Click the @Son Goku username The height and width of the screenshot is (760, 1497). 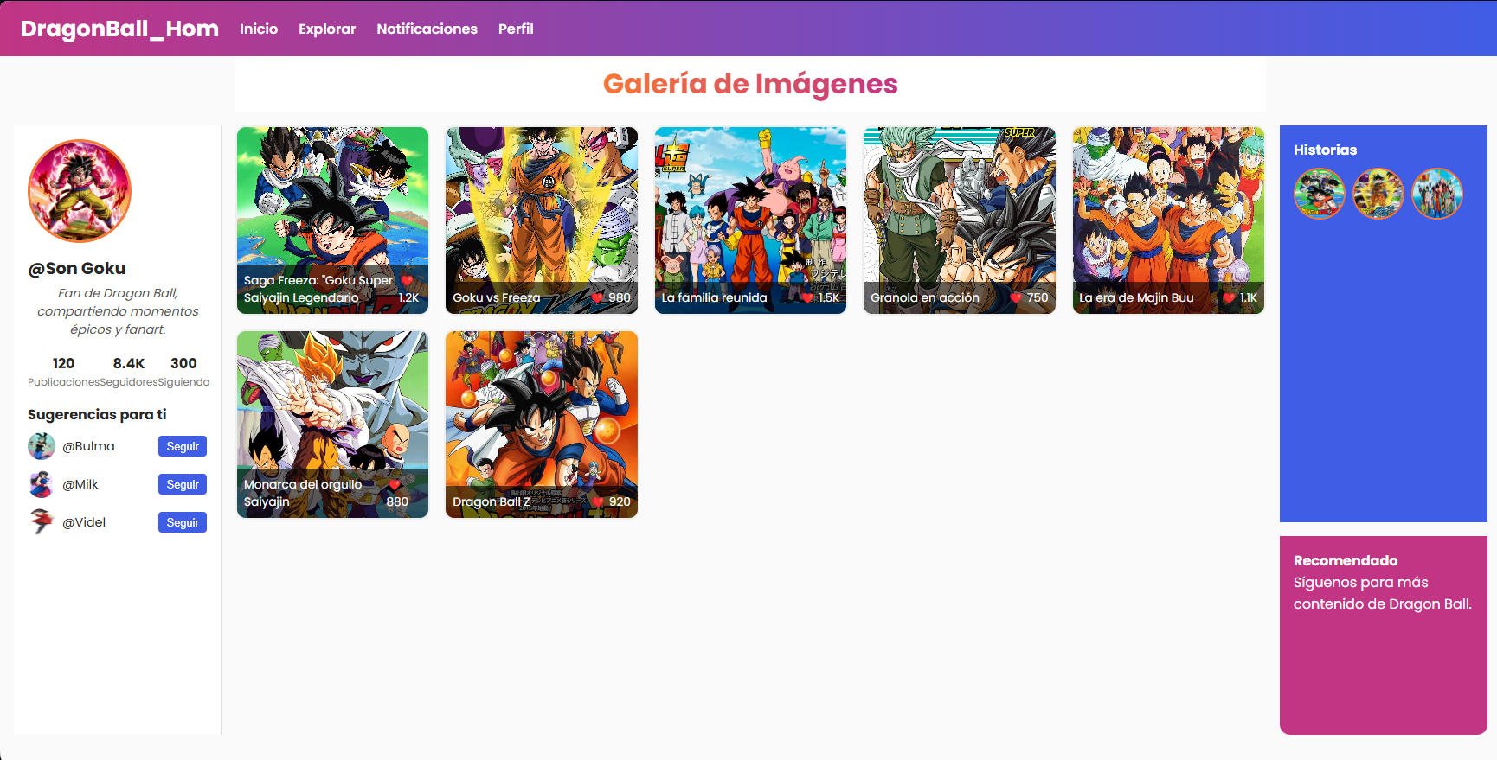coord(77,268)
